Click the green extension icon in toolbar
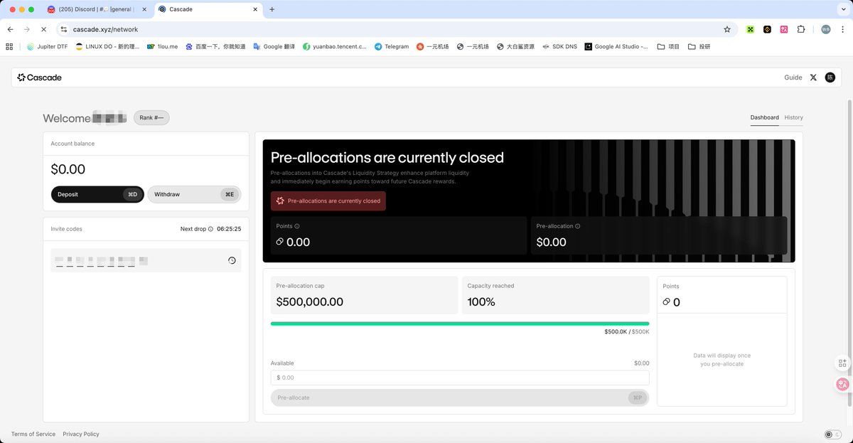The width and height of the screenshot is (853, 443). click(750, 29)
